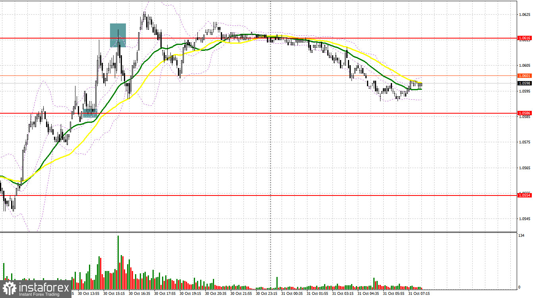Click the 30 Oct 21:55 time label
The width and height of the screenshot is (533, 298).
[241, 294]
